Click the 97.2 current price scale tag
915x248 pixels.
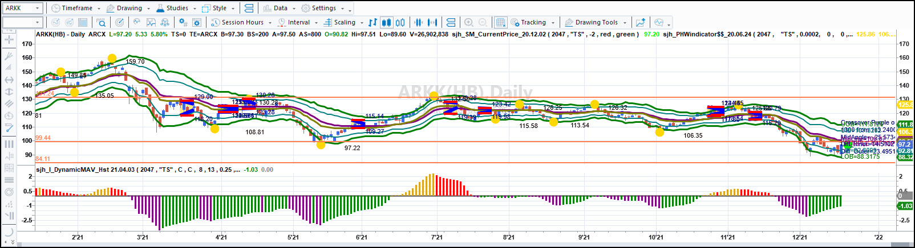tap(905, 145)
